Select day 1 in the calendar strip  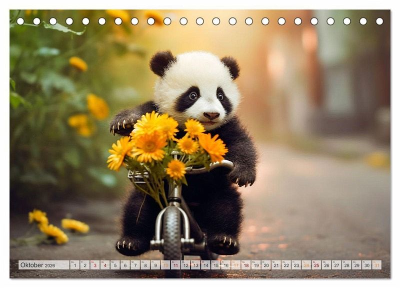[74, 265]
